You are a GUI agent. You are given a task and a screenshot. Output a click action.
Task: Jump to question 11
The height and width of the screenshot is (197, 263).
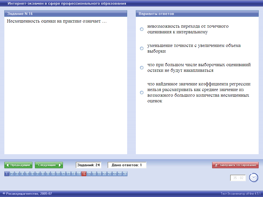[58, 174]
